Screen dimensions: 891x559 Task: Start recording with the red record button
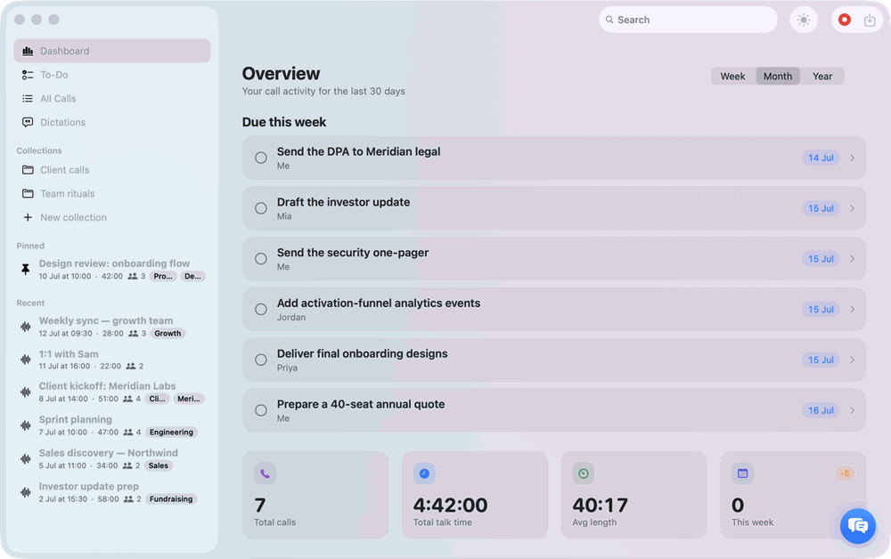pos(845,20)
